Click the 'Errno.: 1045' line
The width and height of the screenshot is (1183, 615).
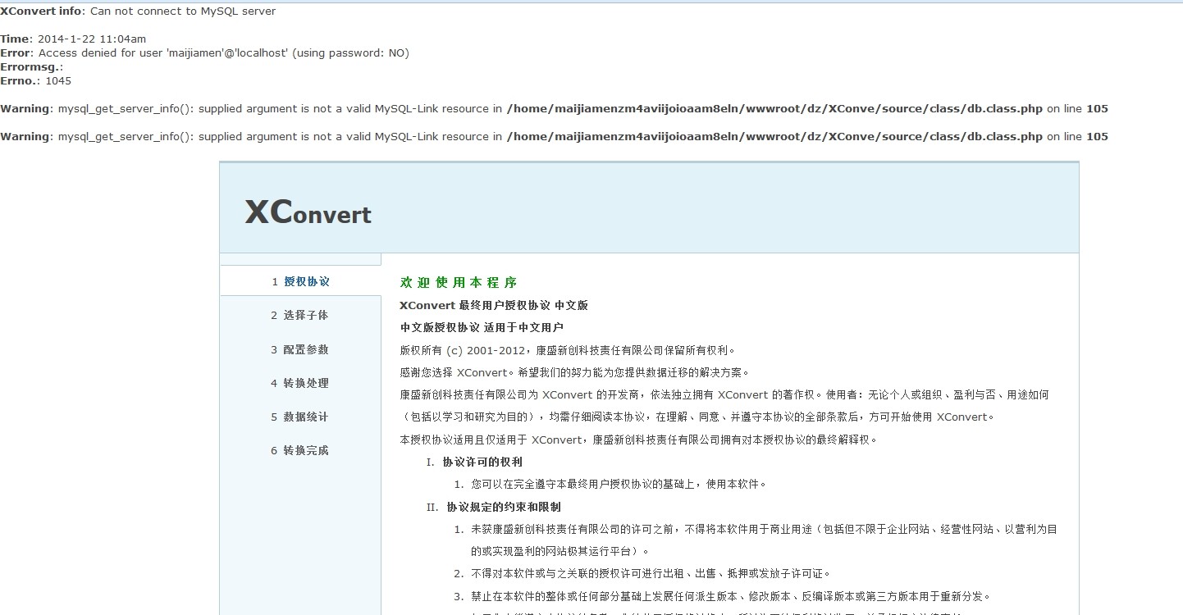click(x=36, y=81)
